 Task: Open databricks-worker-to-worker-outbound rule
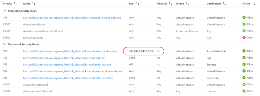coord(73,71)
